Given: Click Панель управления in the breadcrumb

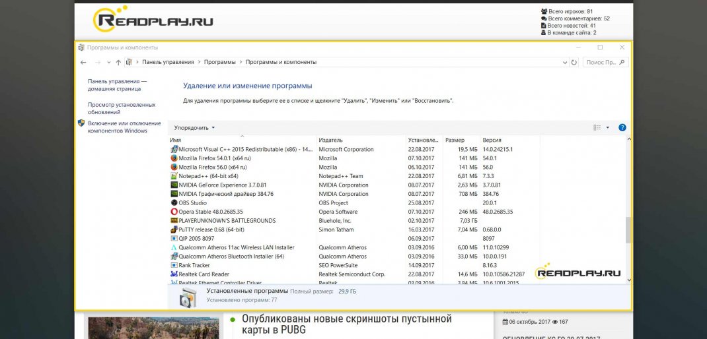Looking at the screenshot, I should click(x=168, y=62).
